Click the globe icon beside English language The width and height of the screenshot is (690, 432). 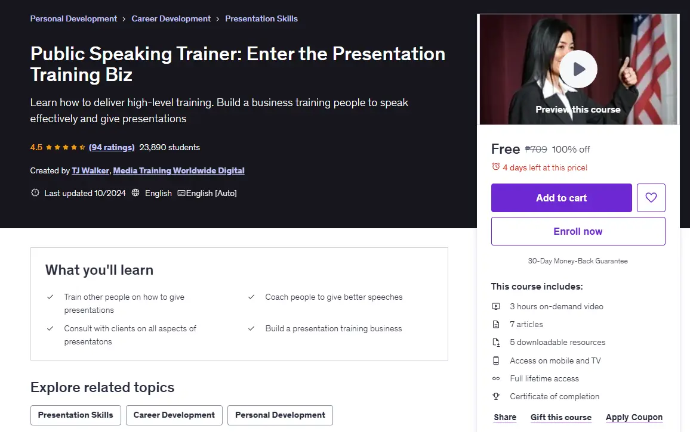click(x=135, y=192)
